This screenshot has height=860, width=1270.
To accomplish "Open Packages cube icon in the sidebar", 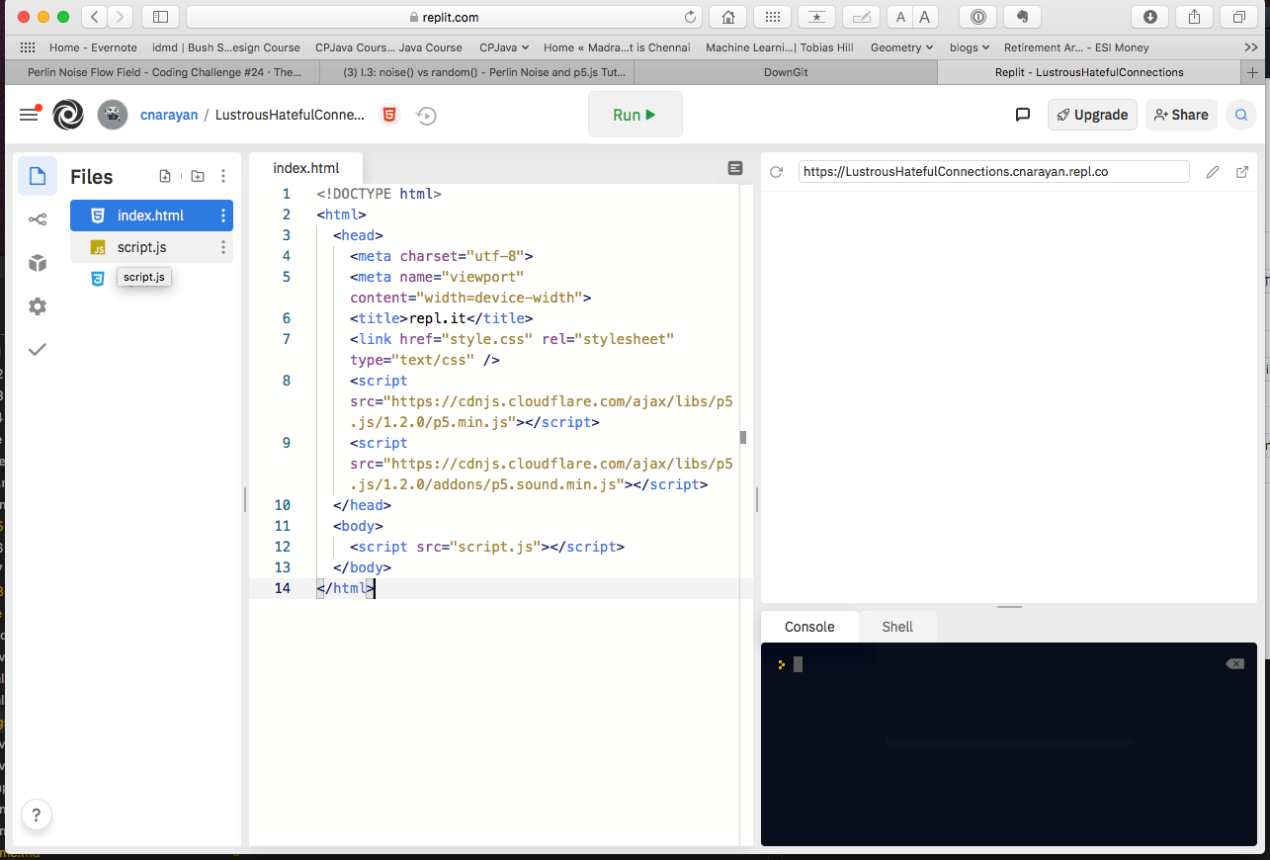I will [x=38, y=263].
